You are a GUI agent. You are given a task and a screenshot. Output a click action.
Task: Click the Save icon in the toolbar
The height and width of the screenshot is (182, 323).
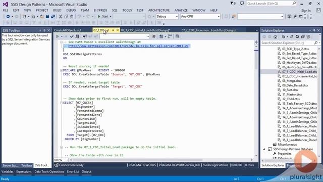click(x=47, y=17)
